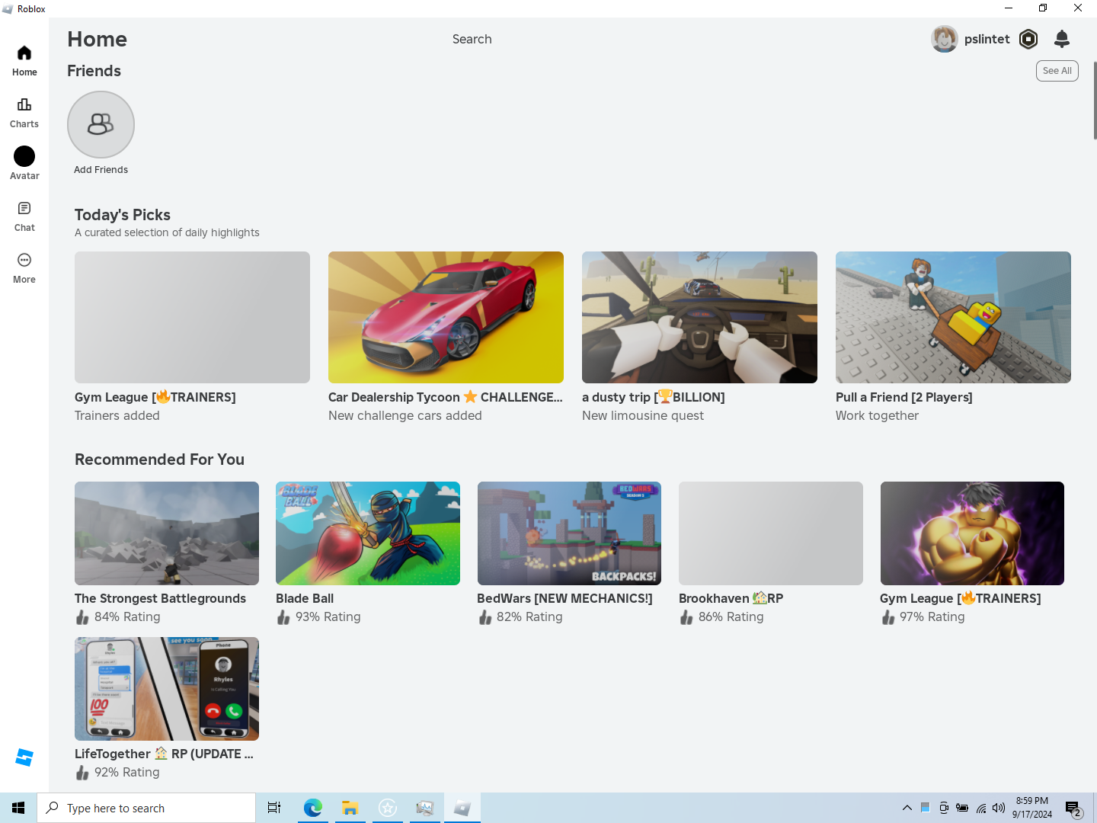Open Task View in taskbar
Viewport: 1097px width, 823px height.
click(x=274, y=808)
